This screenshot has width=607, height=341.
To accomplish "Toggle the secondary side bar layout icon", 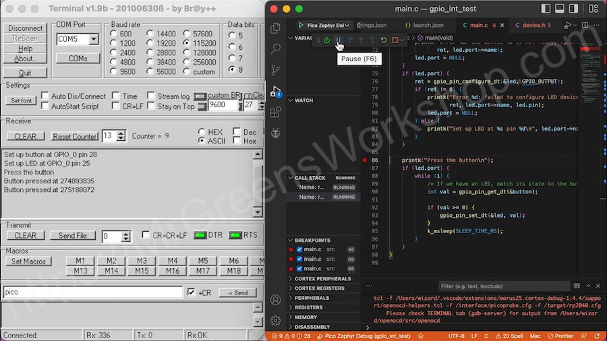I will [x=574, y=9].
